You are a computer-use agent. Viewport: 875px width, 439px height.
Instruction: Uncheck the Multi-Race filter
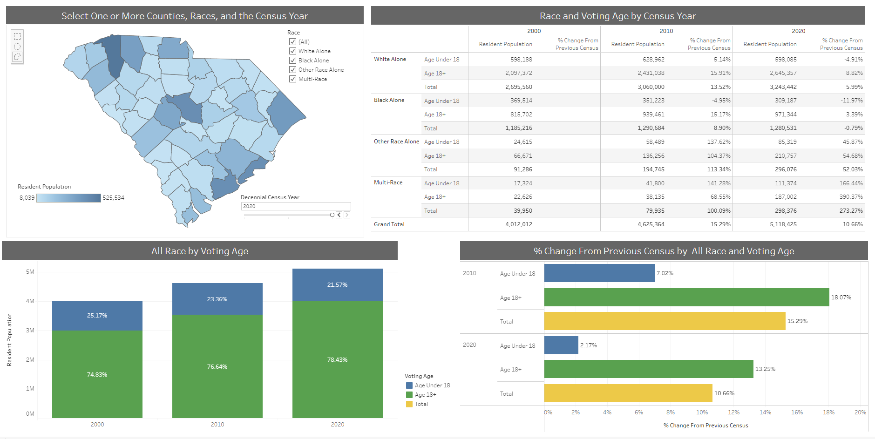(x=292, y=79)
